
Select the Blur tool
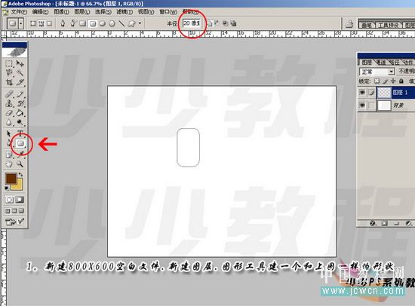9,122
